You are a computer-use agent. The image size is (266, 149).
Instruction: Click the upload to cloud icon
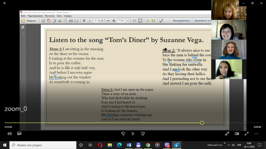click(x=60, y=21)
